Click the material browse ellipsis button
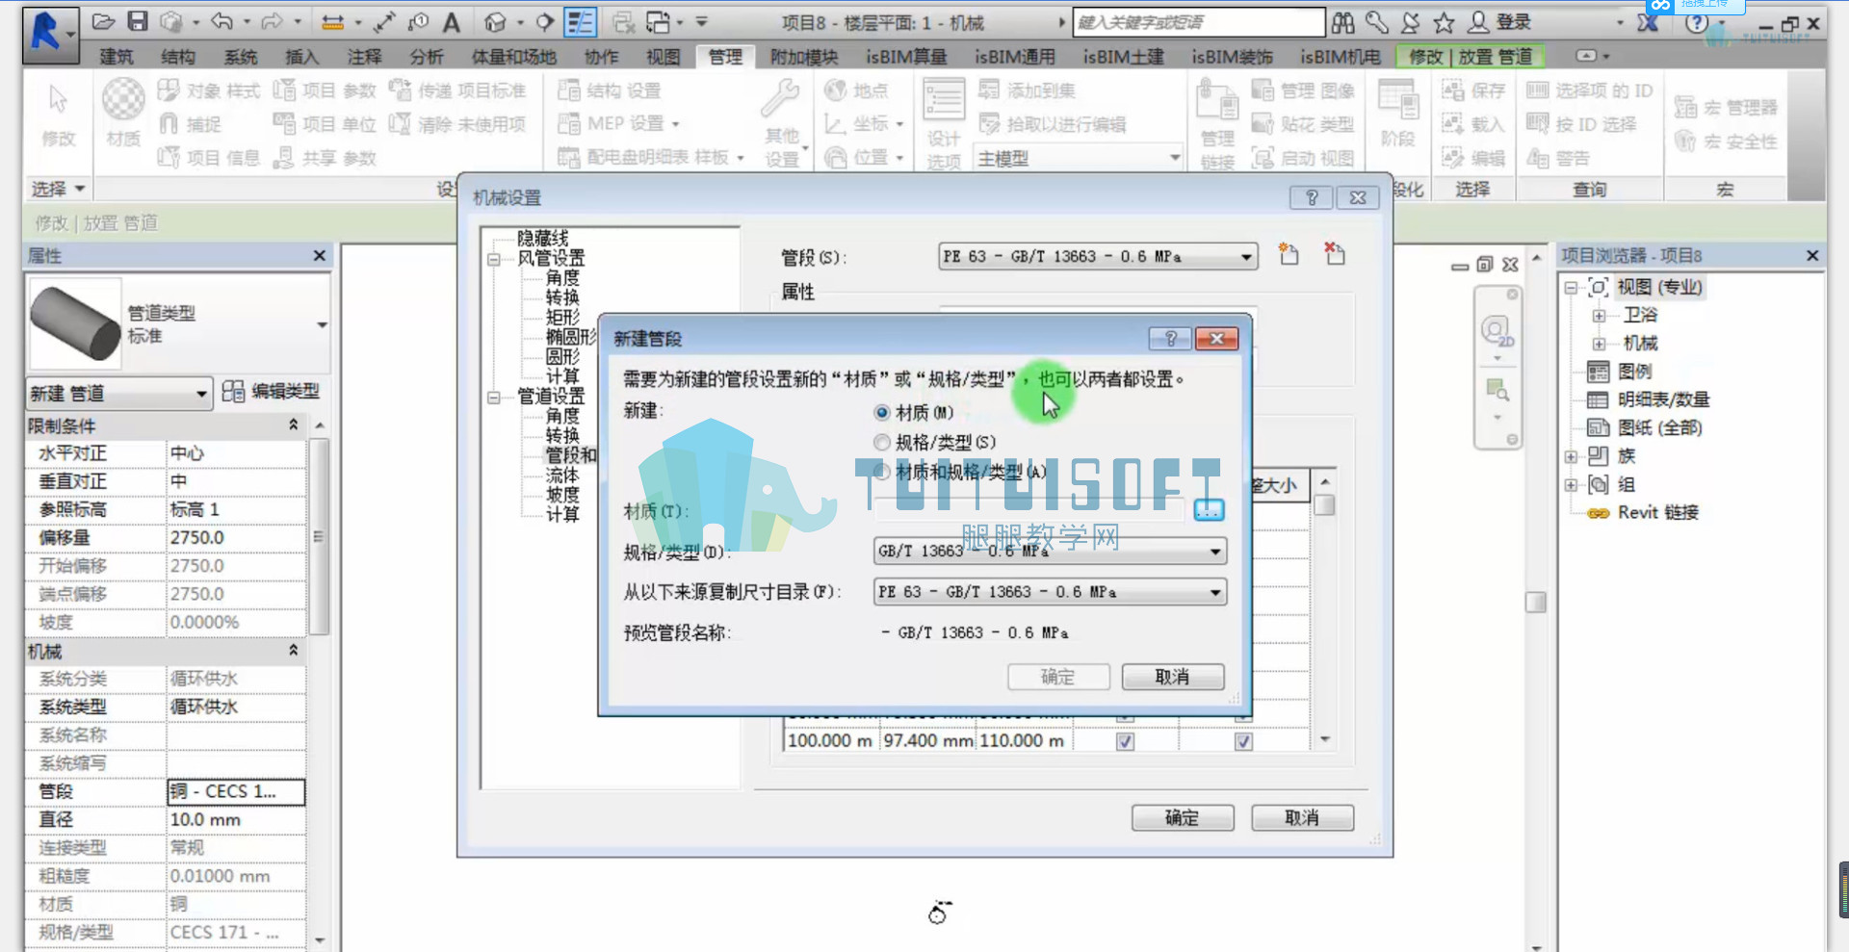 click(1209, 510)
